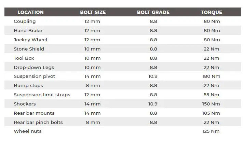Click the 180 Nm torque value
The image size is (244, 142).
(211, 76)
